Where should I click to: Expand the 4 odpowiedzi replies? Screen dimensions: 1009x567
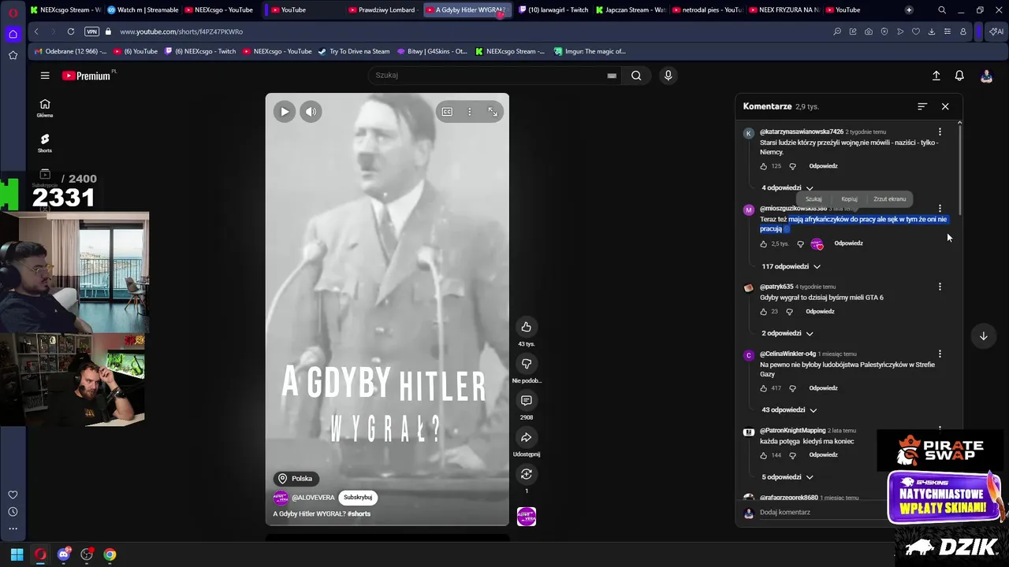point(787,188)
